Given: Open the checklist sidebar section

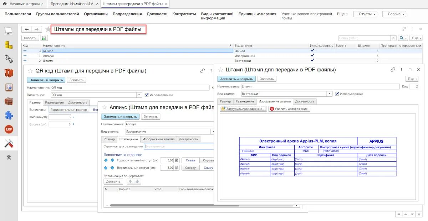Looking at the screenshot, I should [9, 87].
